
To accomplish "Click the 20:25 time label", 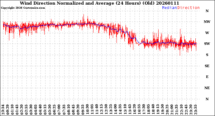I will (x=167, y=110).
